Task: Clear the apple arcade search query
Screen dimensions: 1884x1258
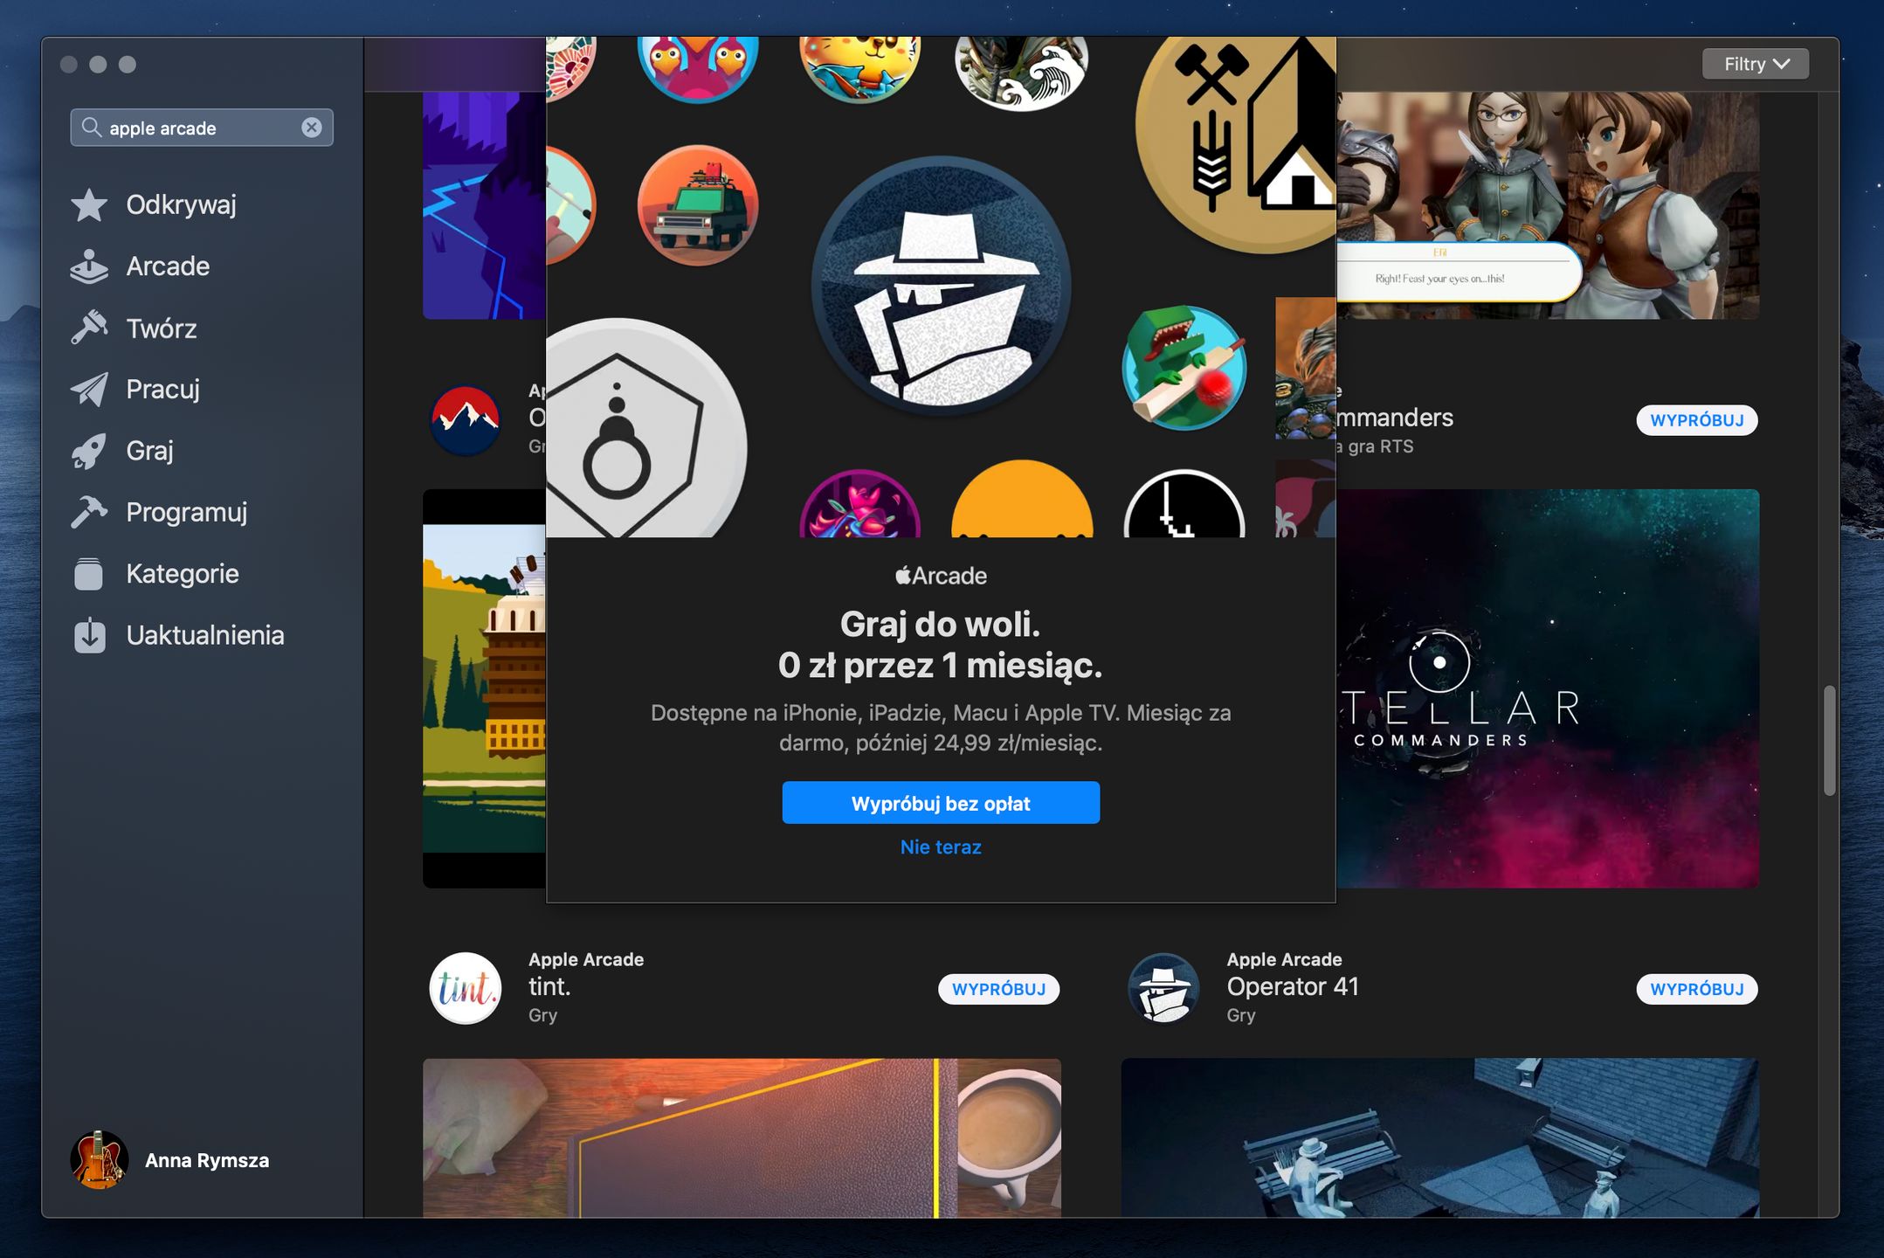Action: click(314, 128)
